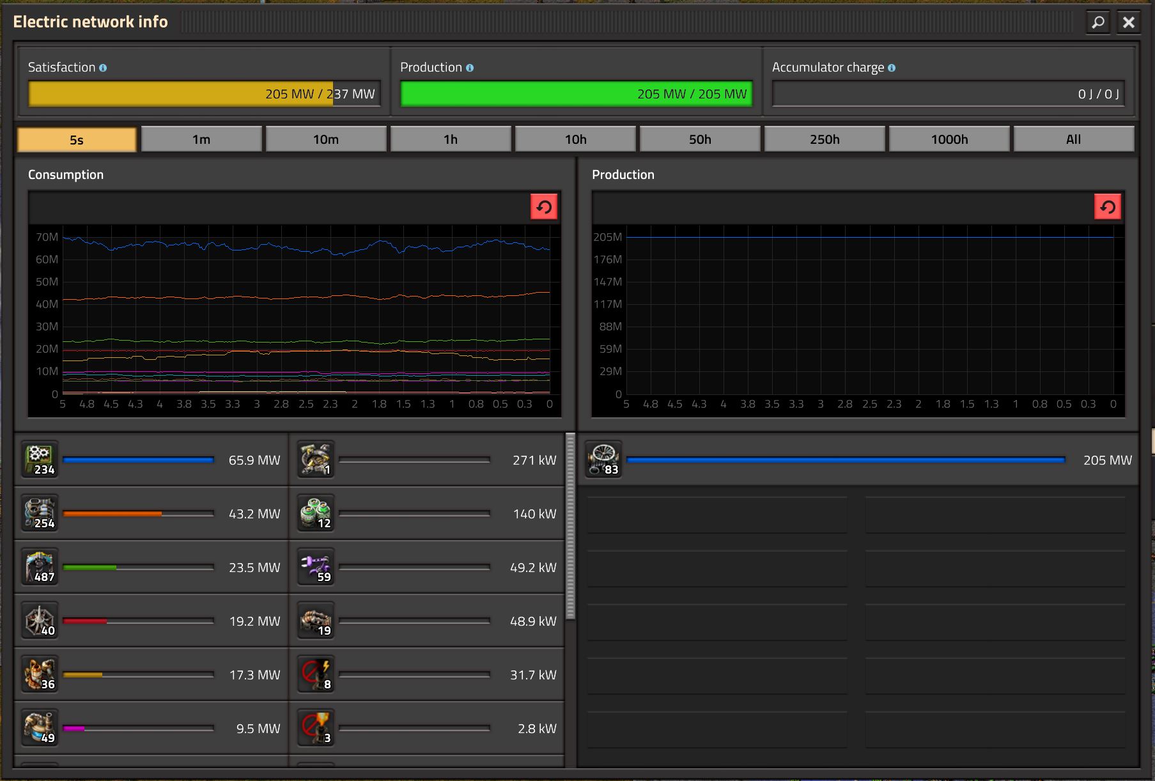This screenshot has height=781, width=1155.
Task: Click the 17.3 MW value text
Action: (x=254, y=675)
